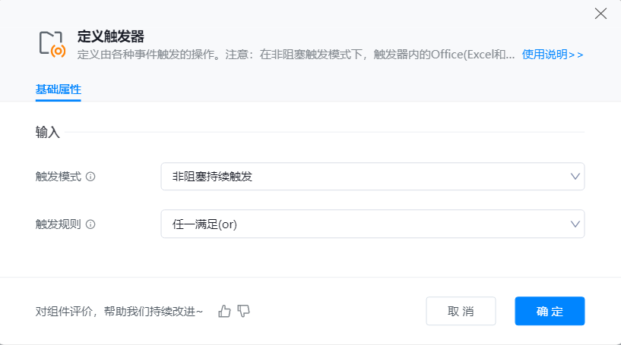Open the 使用说明>> help link
Screen dimensions: 621x345
(553, 55)
